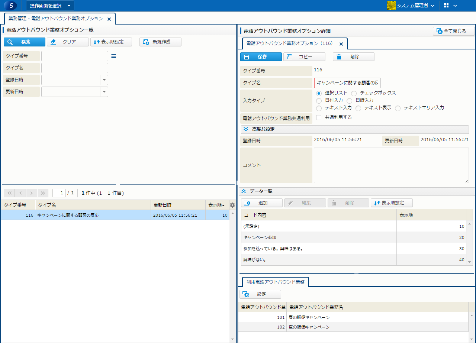Click the コメント text area
This screenshot has height=343, width=476.
(x=391, y=165)
